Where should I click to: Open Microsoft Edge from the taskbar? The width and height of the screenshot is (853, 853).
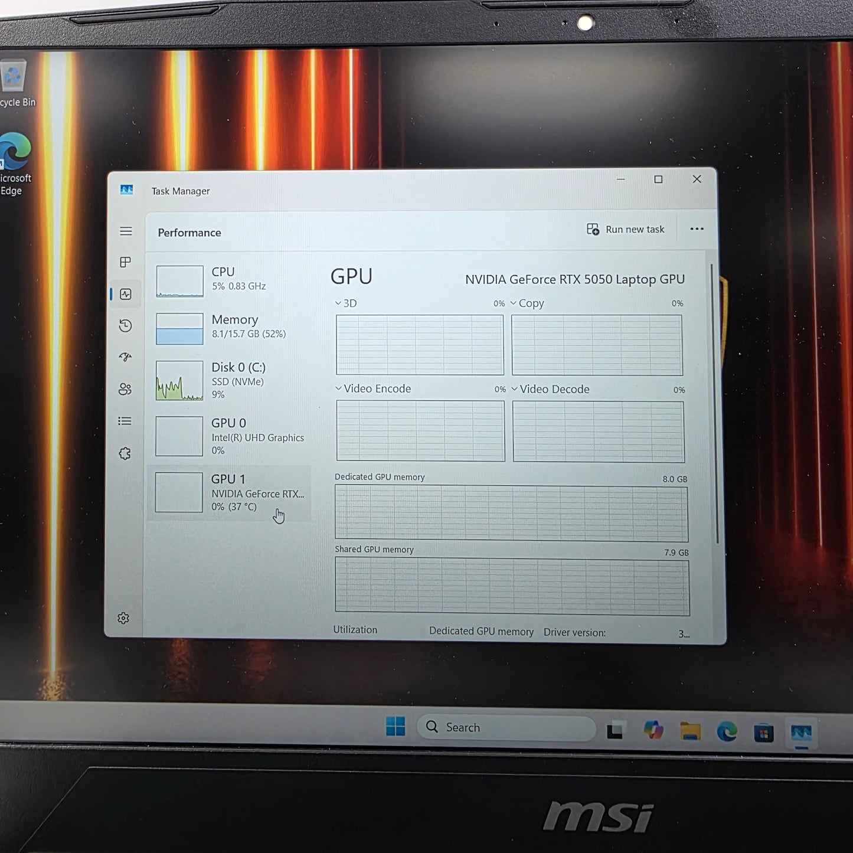(727, 732)
